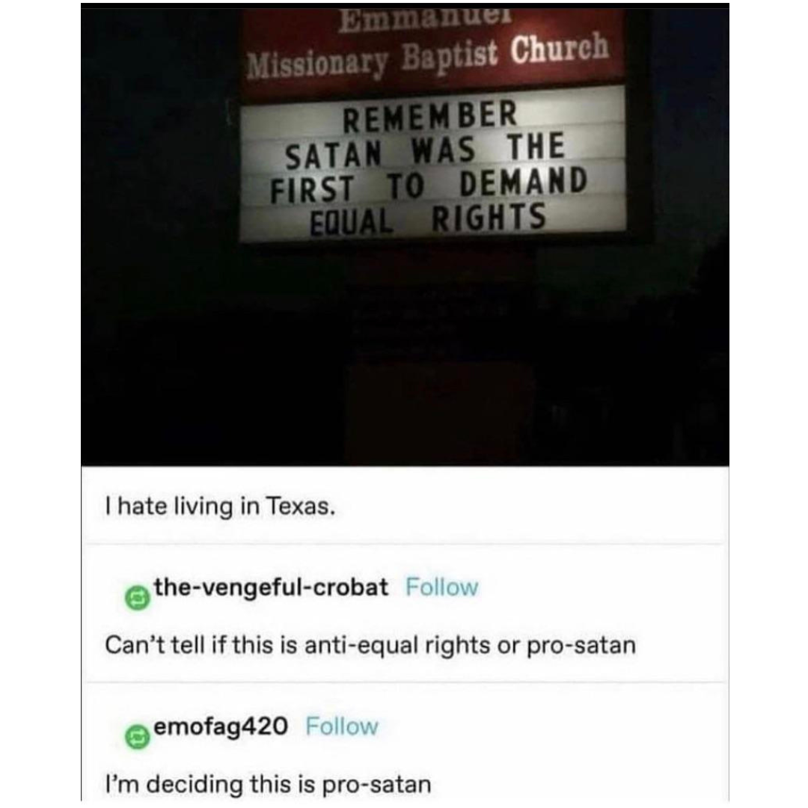Follow the user whose name ends in 420
This screenshot has height=808, width=808.
coord(342,726)
